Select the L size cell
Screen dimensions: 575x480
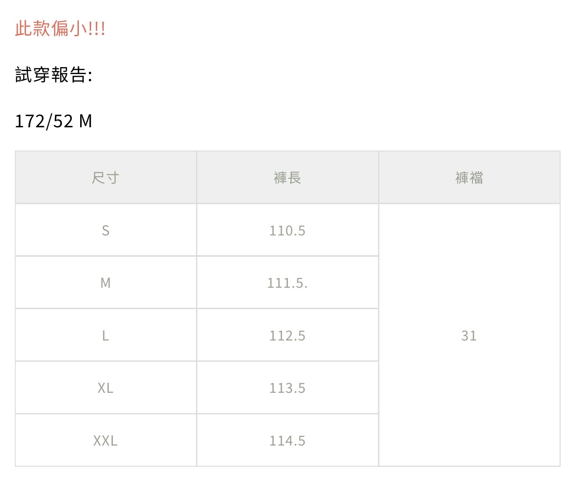click(105, 335)
